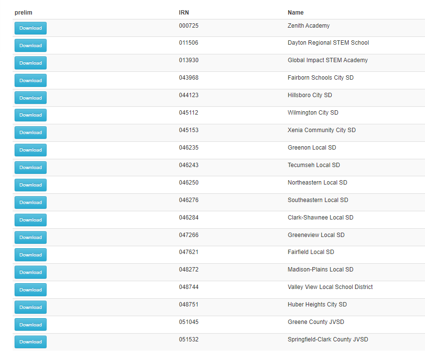Download the Huber Heights City SD file
The height and width of the screenshot is (356, 425).
click(x=31, y=307)
